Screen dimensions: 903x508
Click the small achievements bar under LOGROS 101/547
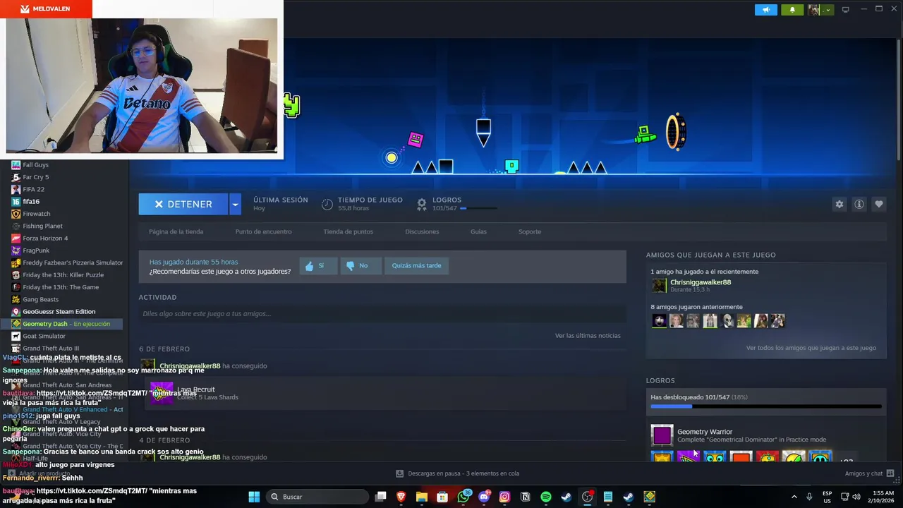coord(478,209)
